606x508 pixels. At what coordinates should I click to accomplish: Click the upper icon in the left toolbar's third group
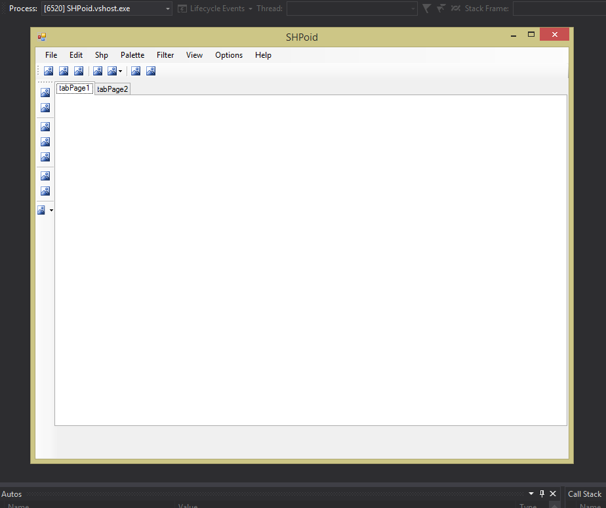click(x=45, y=176)
